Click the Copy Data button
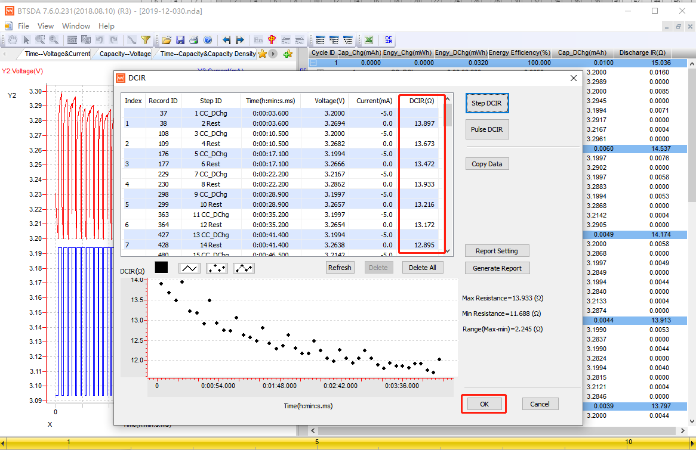The width and height of the screenshot is (696, 450). click(x=487, y=164)
